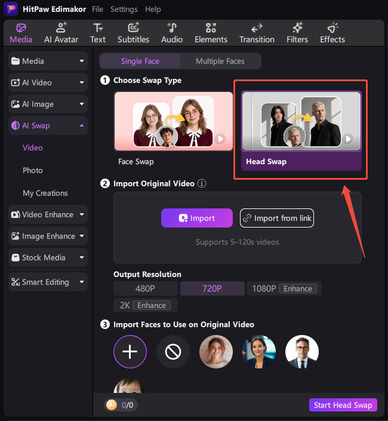Click Start Head Swap button
The height and width of the screenshot is (421, 388).
click(343, 405)
